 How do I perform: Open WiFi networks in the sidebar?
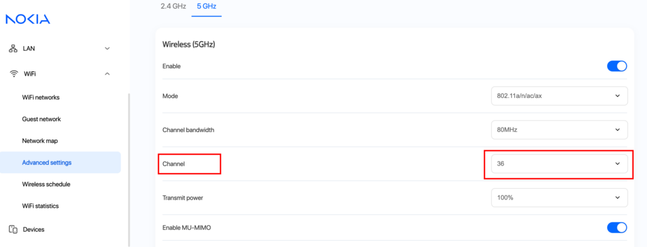point(41,98)
